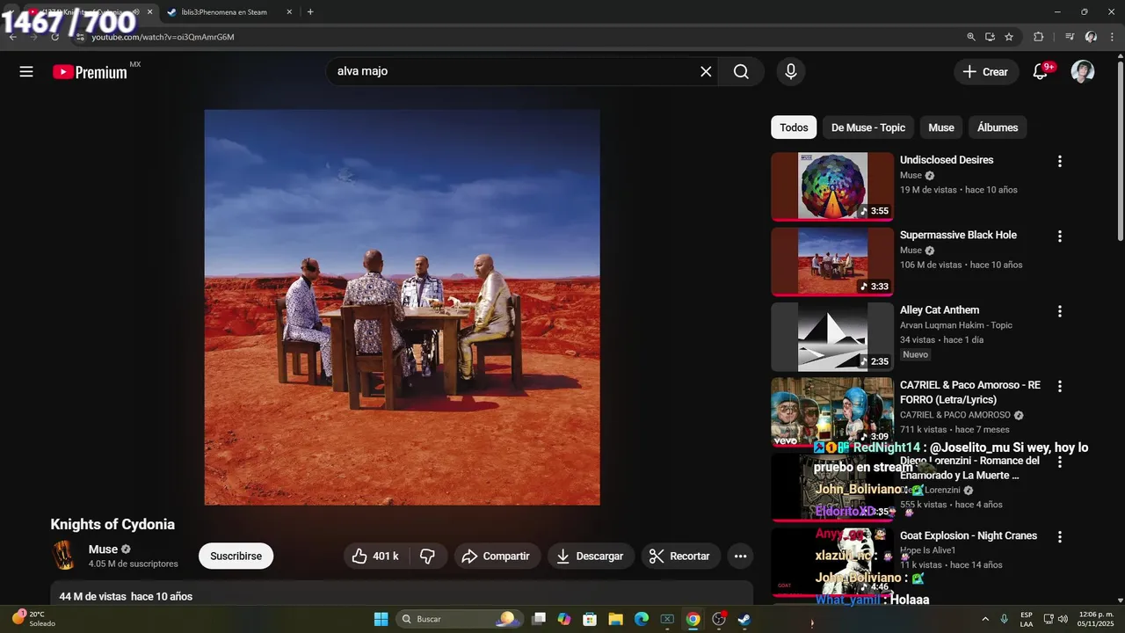This screenshot has width=1125, height=633.
Task: Click the Descargar download button
Action: (591, 556)
